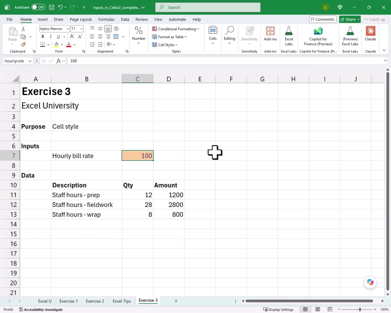Click the floating Copilot icon

[370, 282]
